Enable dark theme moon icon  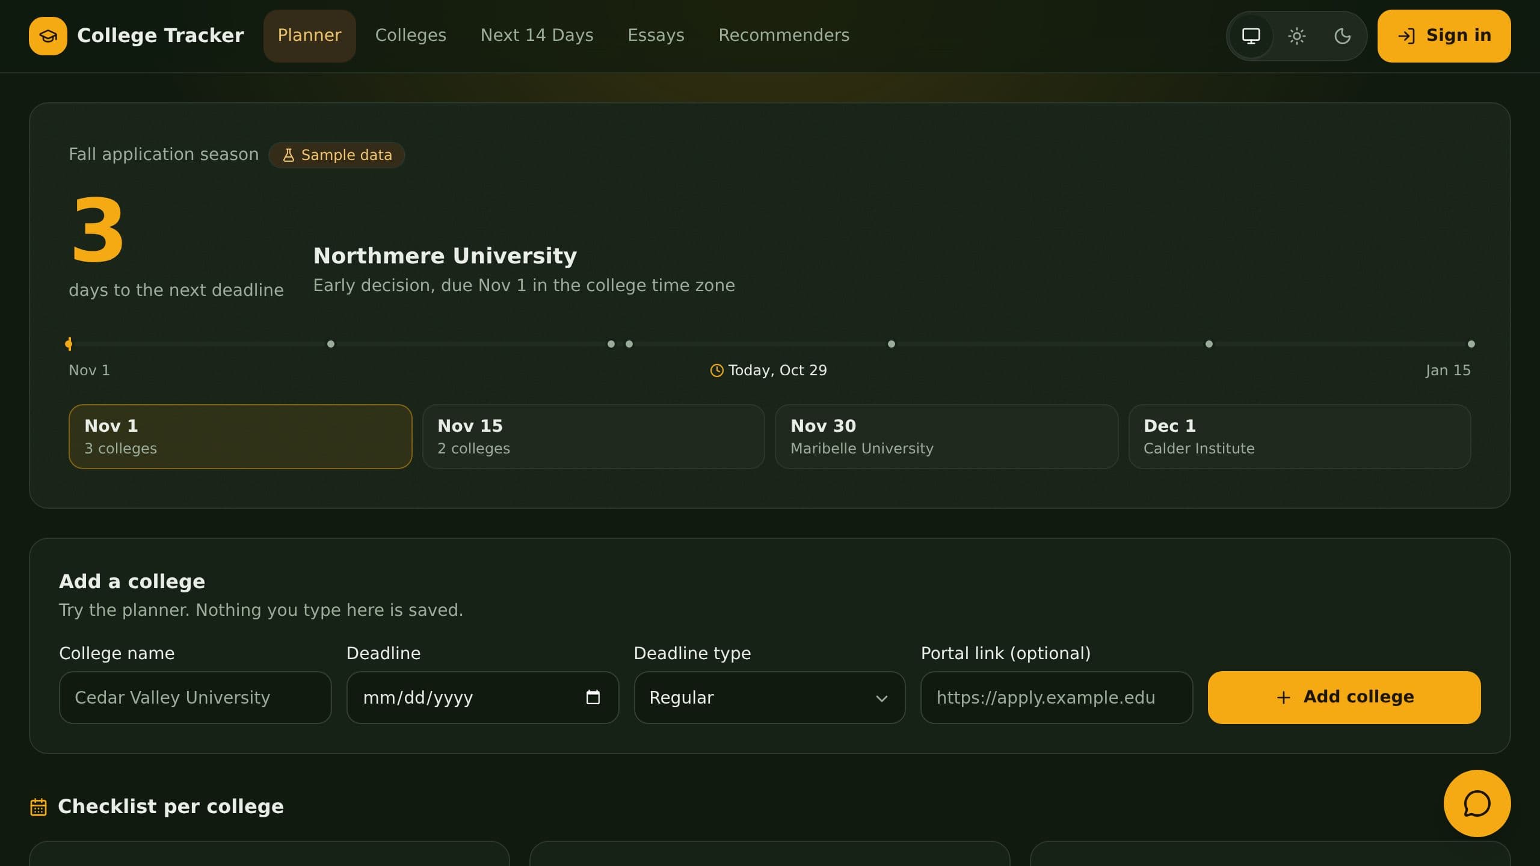[1343, 36]
